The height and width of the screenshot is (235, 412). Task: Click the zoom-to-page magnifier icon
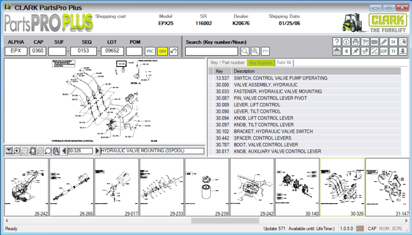point(32,151)
